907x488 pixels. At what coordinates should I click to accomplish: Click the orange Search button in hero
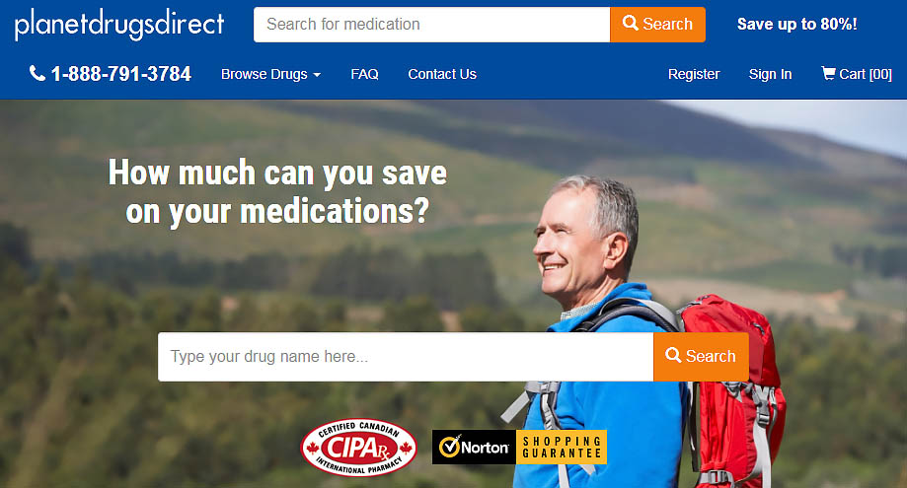tap(701, 356)
